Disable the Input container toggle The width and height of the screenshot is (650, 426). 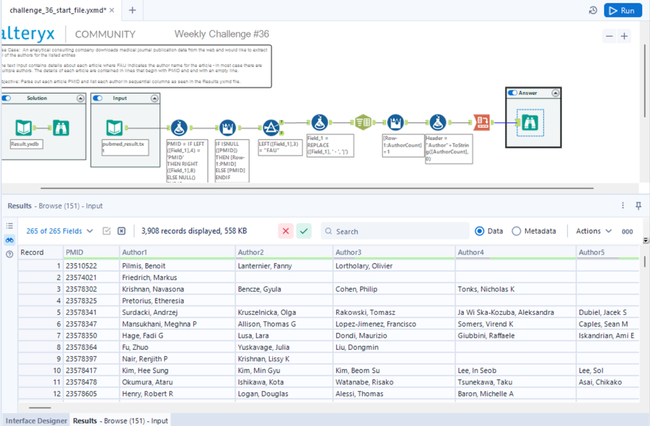click(98, 99)
